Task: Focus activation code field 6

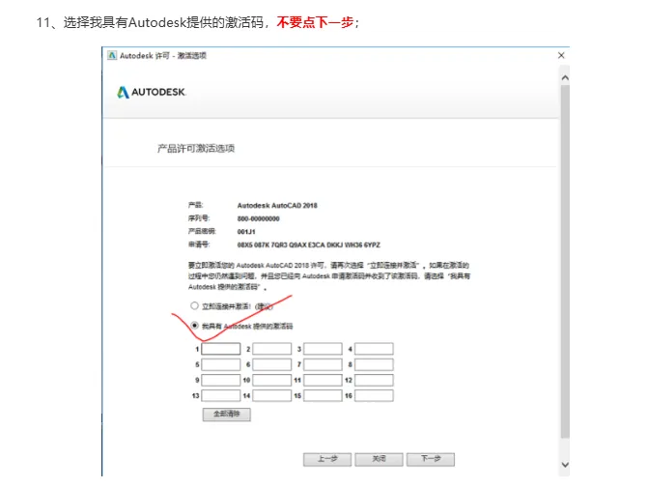Action: pos(272,364)
